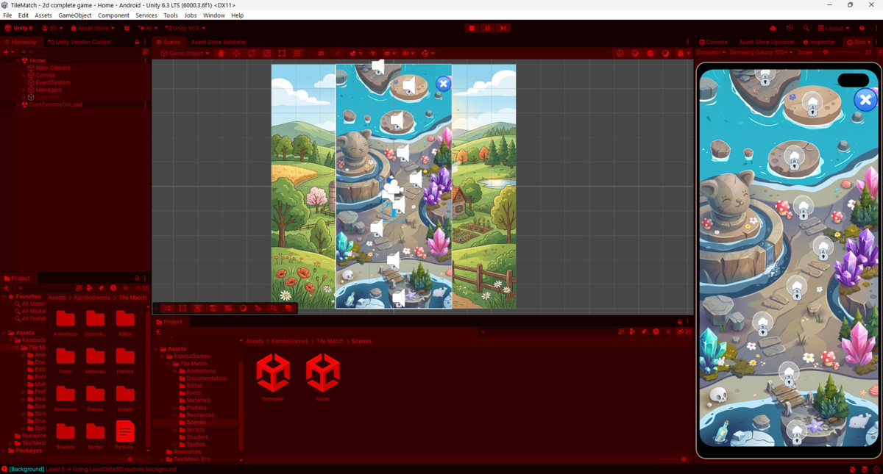Expand the Prefabs folder in second Project tree
This screenshot has height=474, width=883.
175,408
